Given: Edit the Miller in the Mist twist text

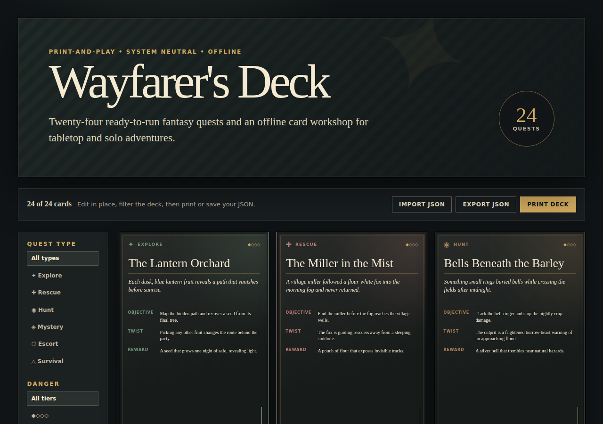Looking at the screenshot, I should click(x=367, y=335).
